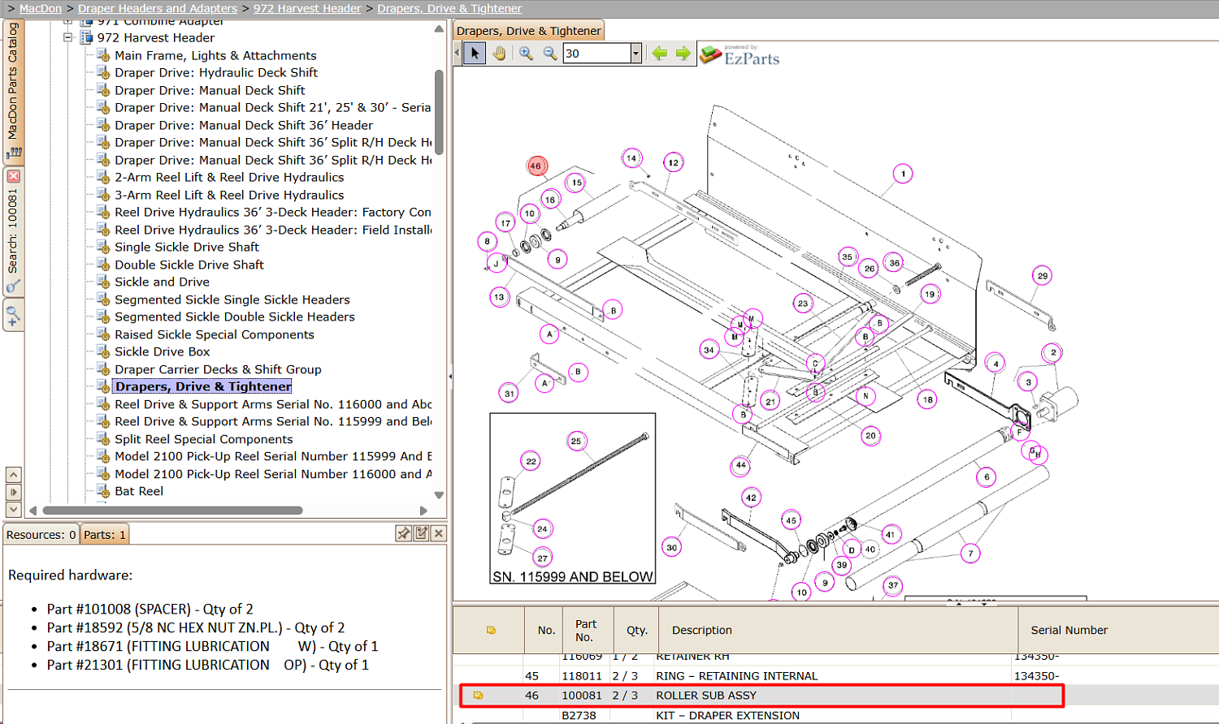Go to previous diagram with green left arrow
Image resolution: width=1219 pixels, height=724 pixels.
pyautogui.click(x=659, y=54)
